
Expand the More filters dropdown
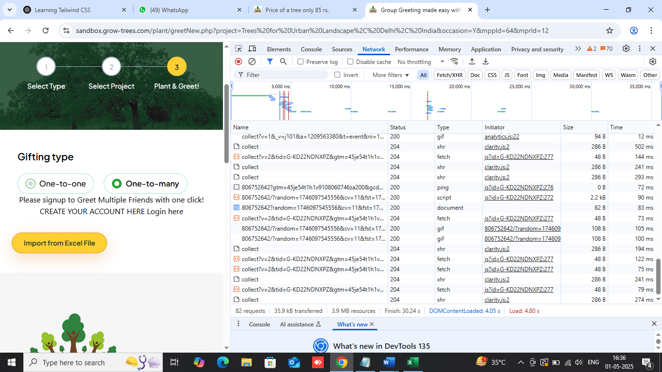click(391, 75)
